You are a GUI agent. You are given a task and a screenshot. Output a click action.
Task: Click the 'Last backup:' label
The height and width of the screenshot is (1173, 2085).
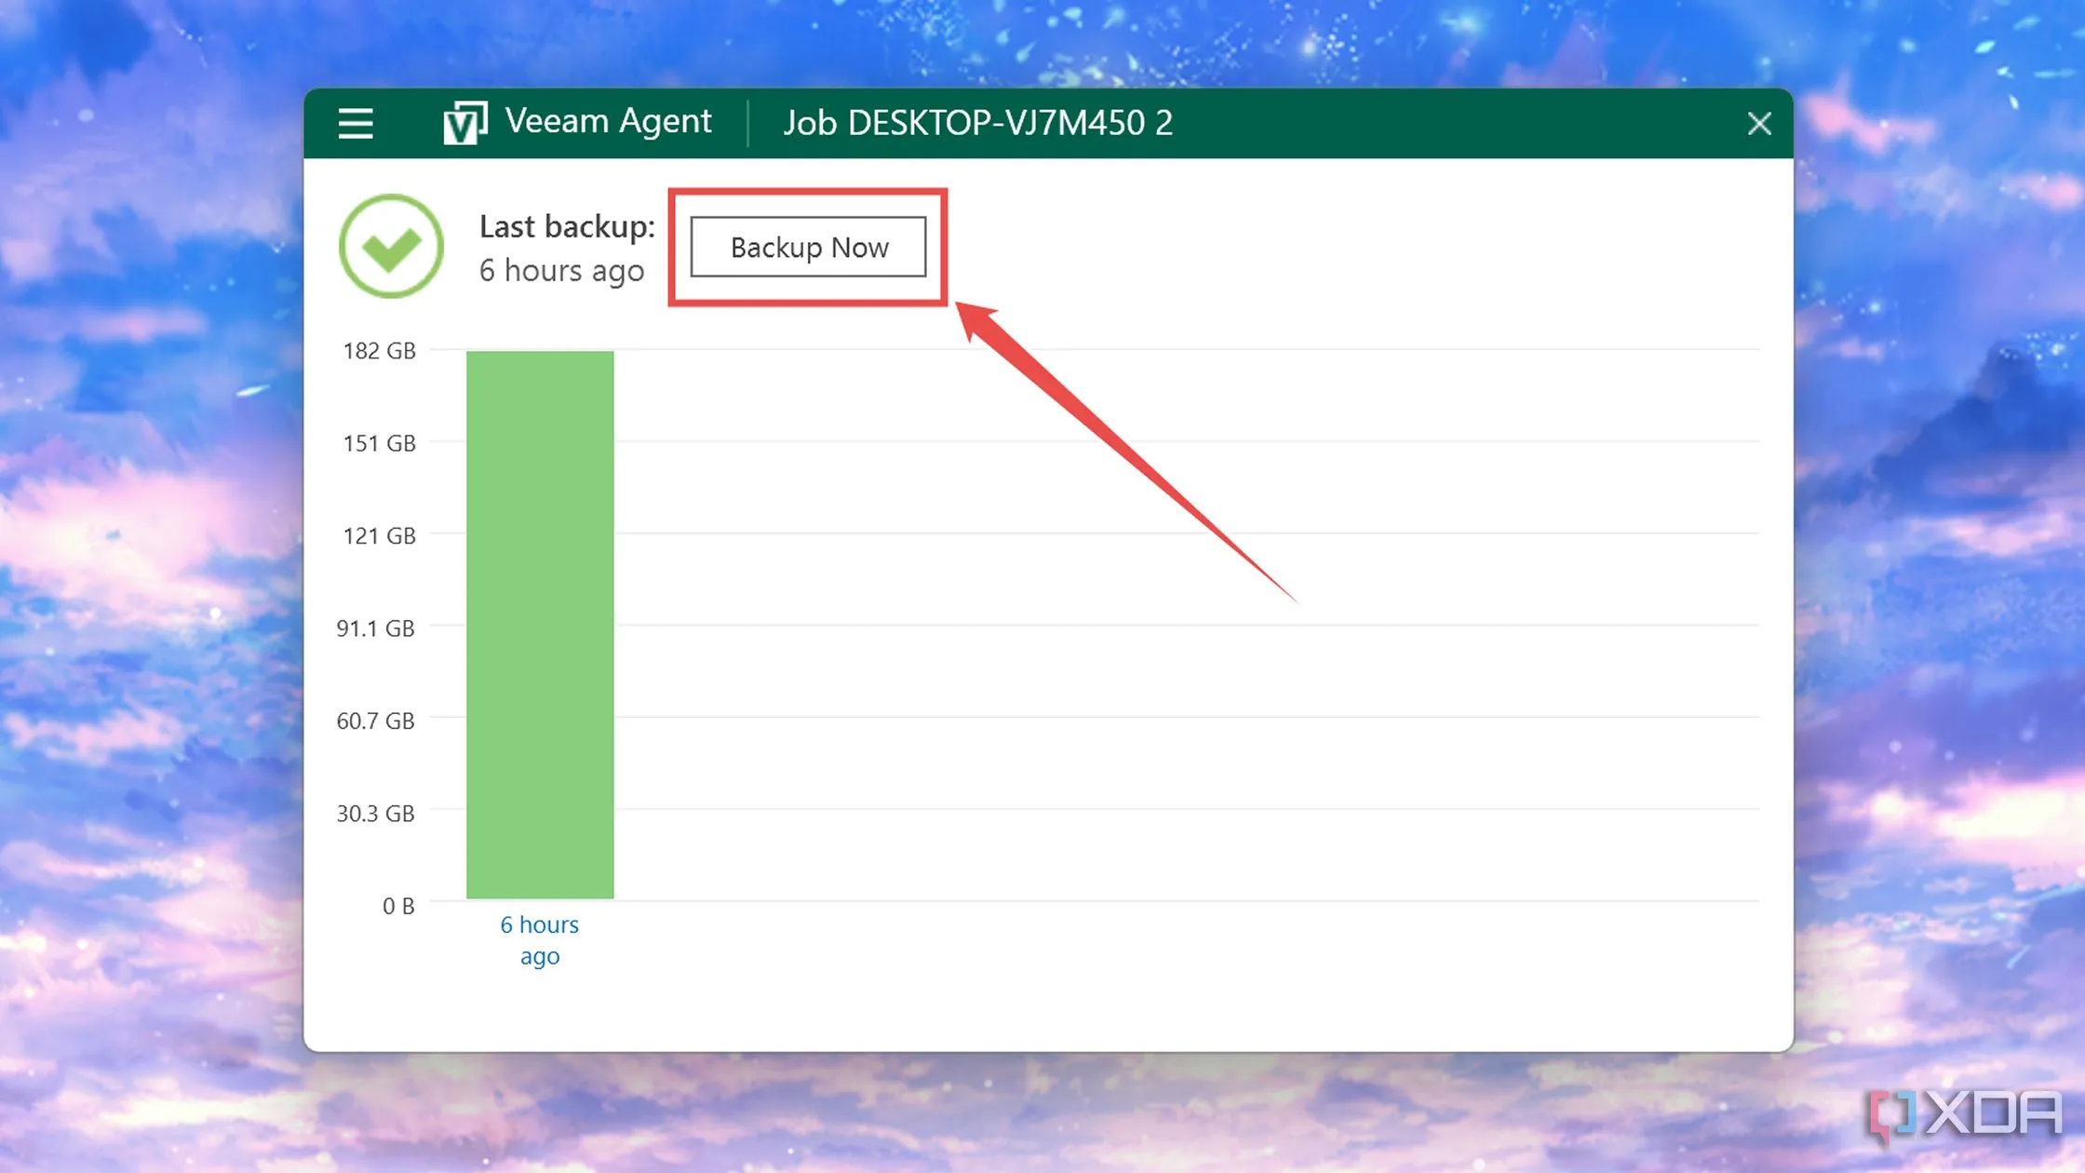pos(567,226)
